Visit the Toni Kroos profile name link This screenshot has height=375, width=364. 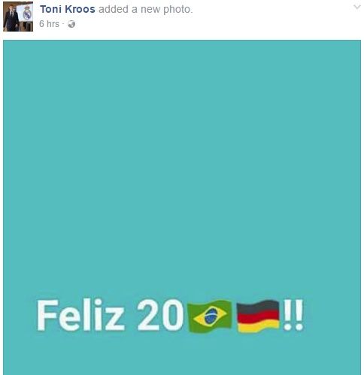click(68, 9)
